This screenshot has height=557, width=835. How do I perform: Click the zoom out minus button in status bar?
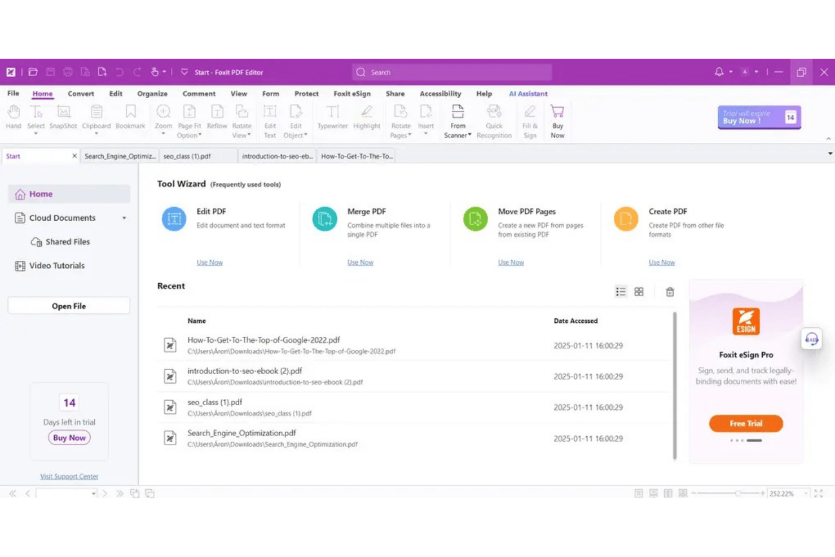pyautogui.click(x=694, y=494)
